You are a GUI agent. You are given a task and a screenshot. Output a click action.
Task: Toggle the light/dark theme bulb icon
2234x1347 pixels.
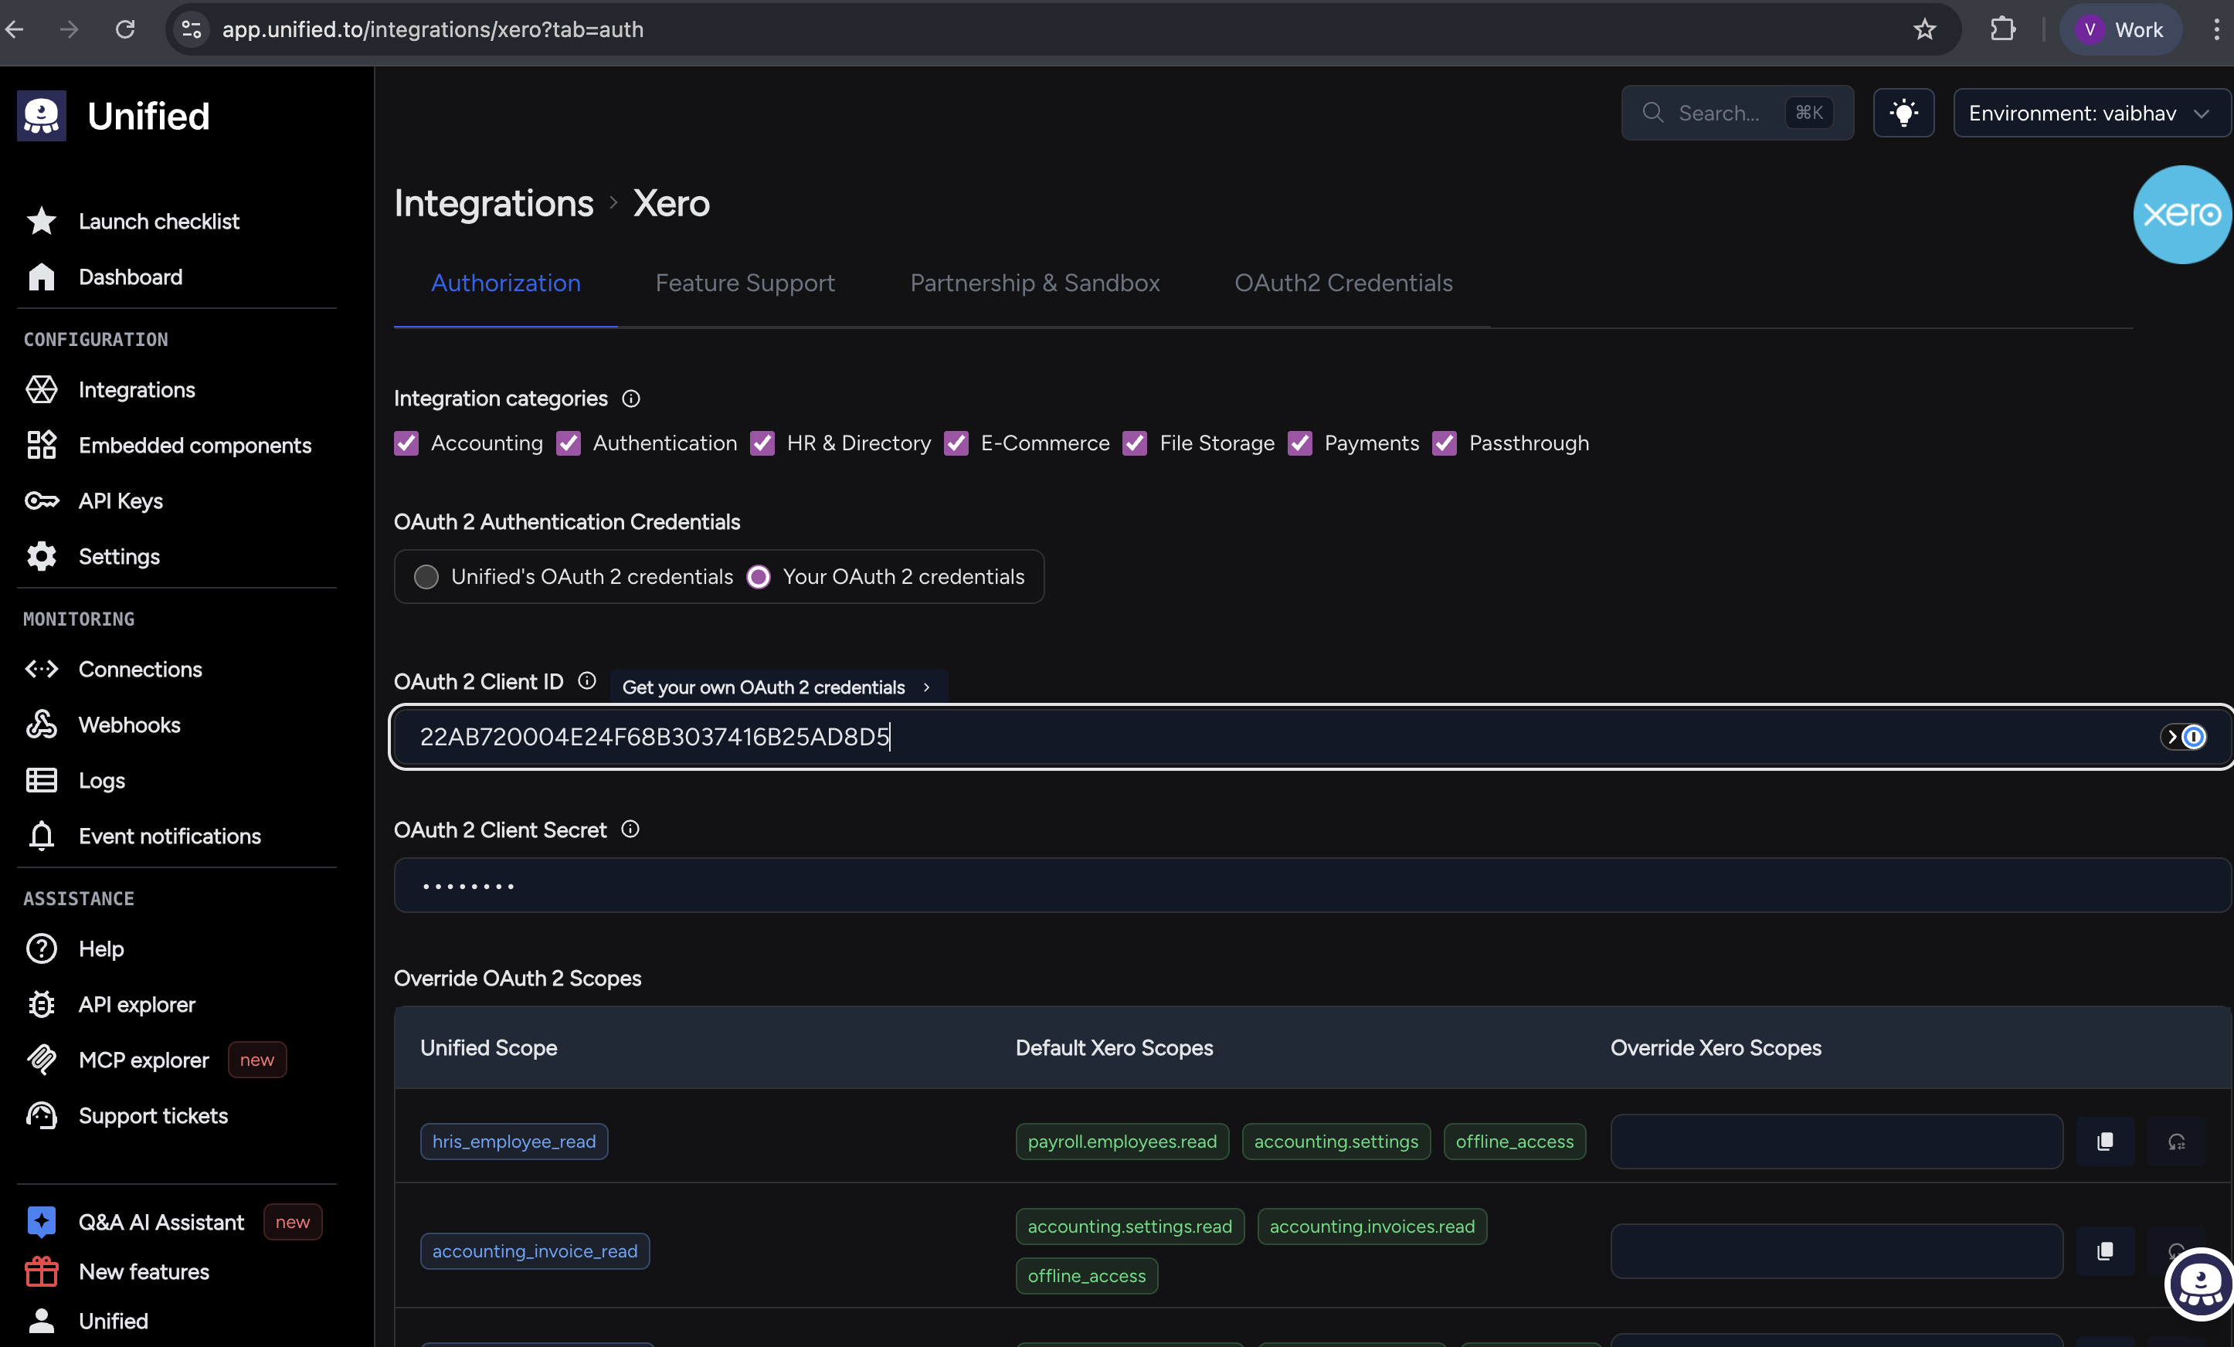coord(1903,114)
